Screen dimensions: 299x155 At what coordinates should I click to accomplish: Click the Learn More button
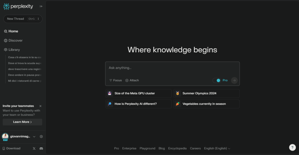click(x=22, y=122)
